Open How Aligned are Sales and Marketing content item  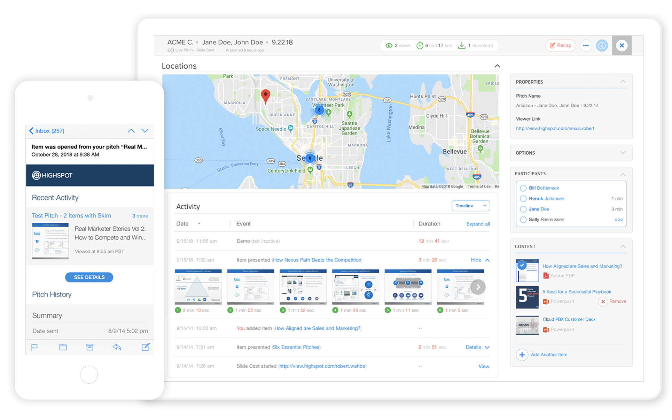[582, 266]
